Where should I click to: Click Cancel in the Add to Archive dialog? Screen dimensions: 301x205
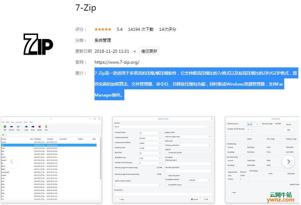(195, 199)
